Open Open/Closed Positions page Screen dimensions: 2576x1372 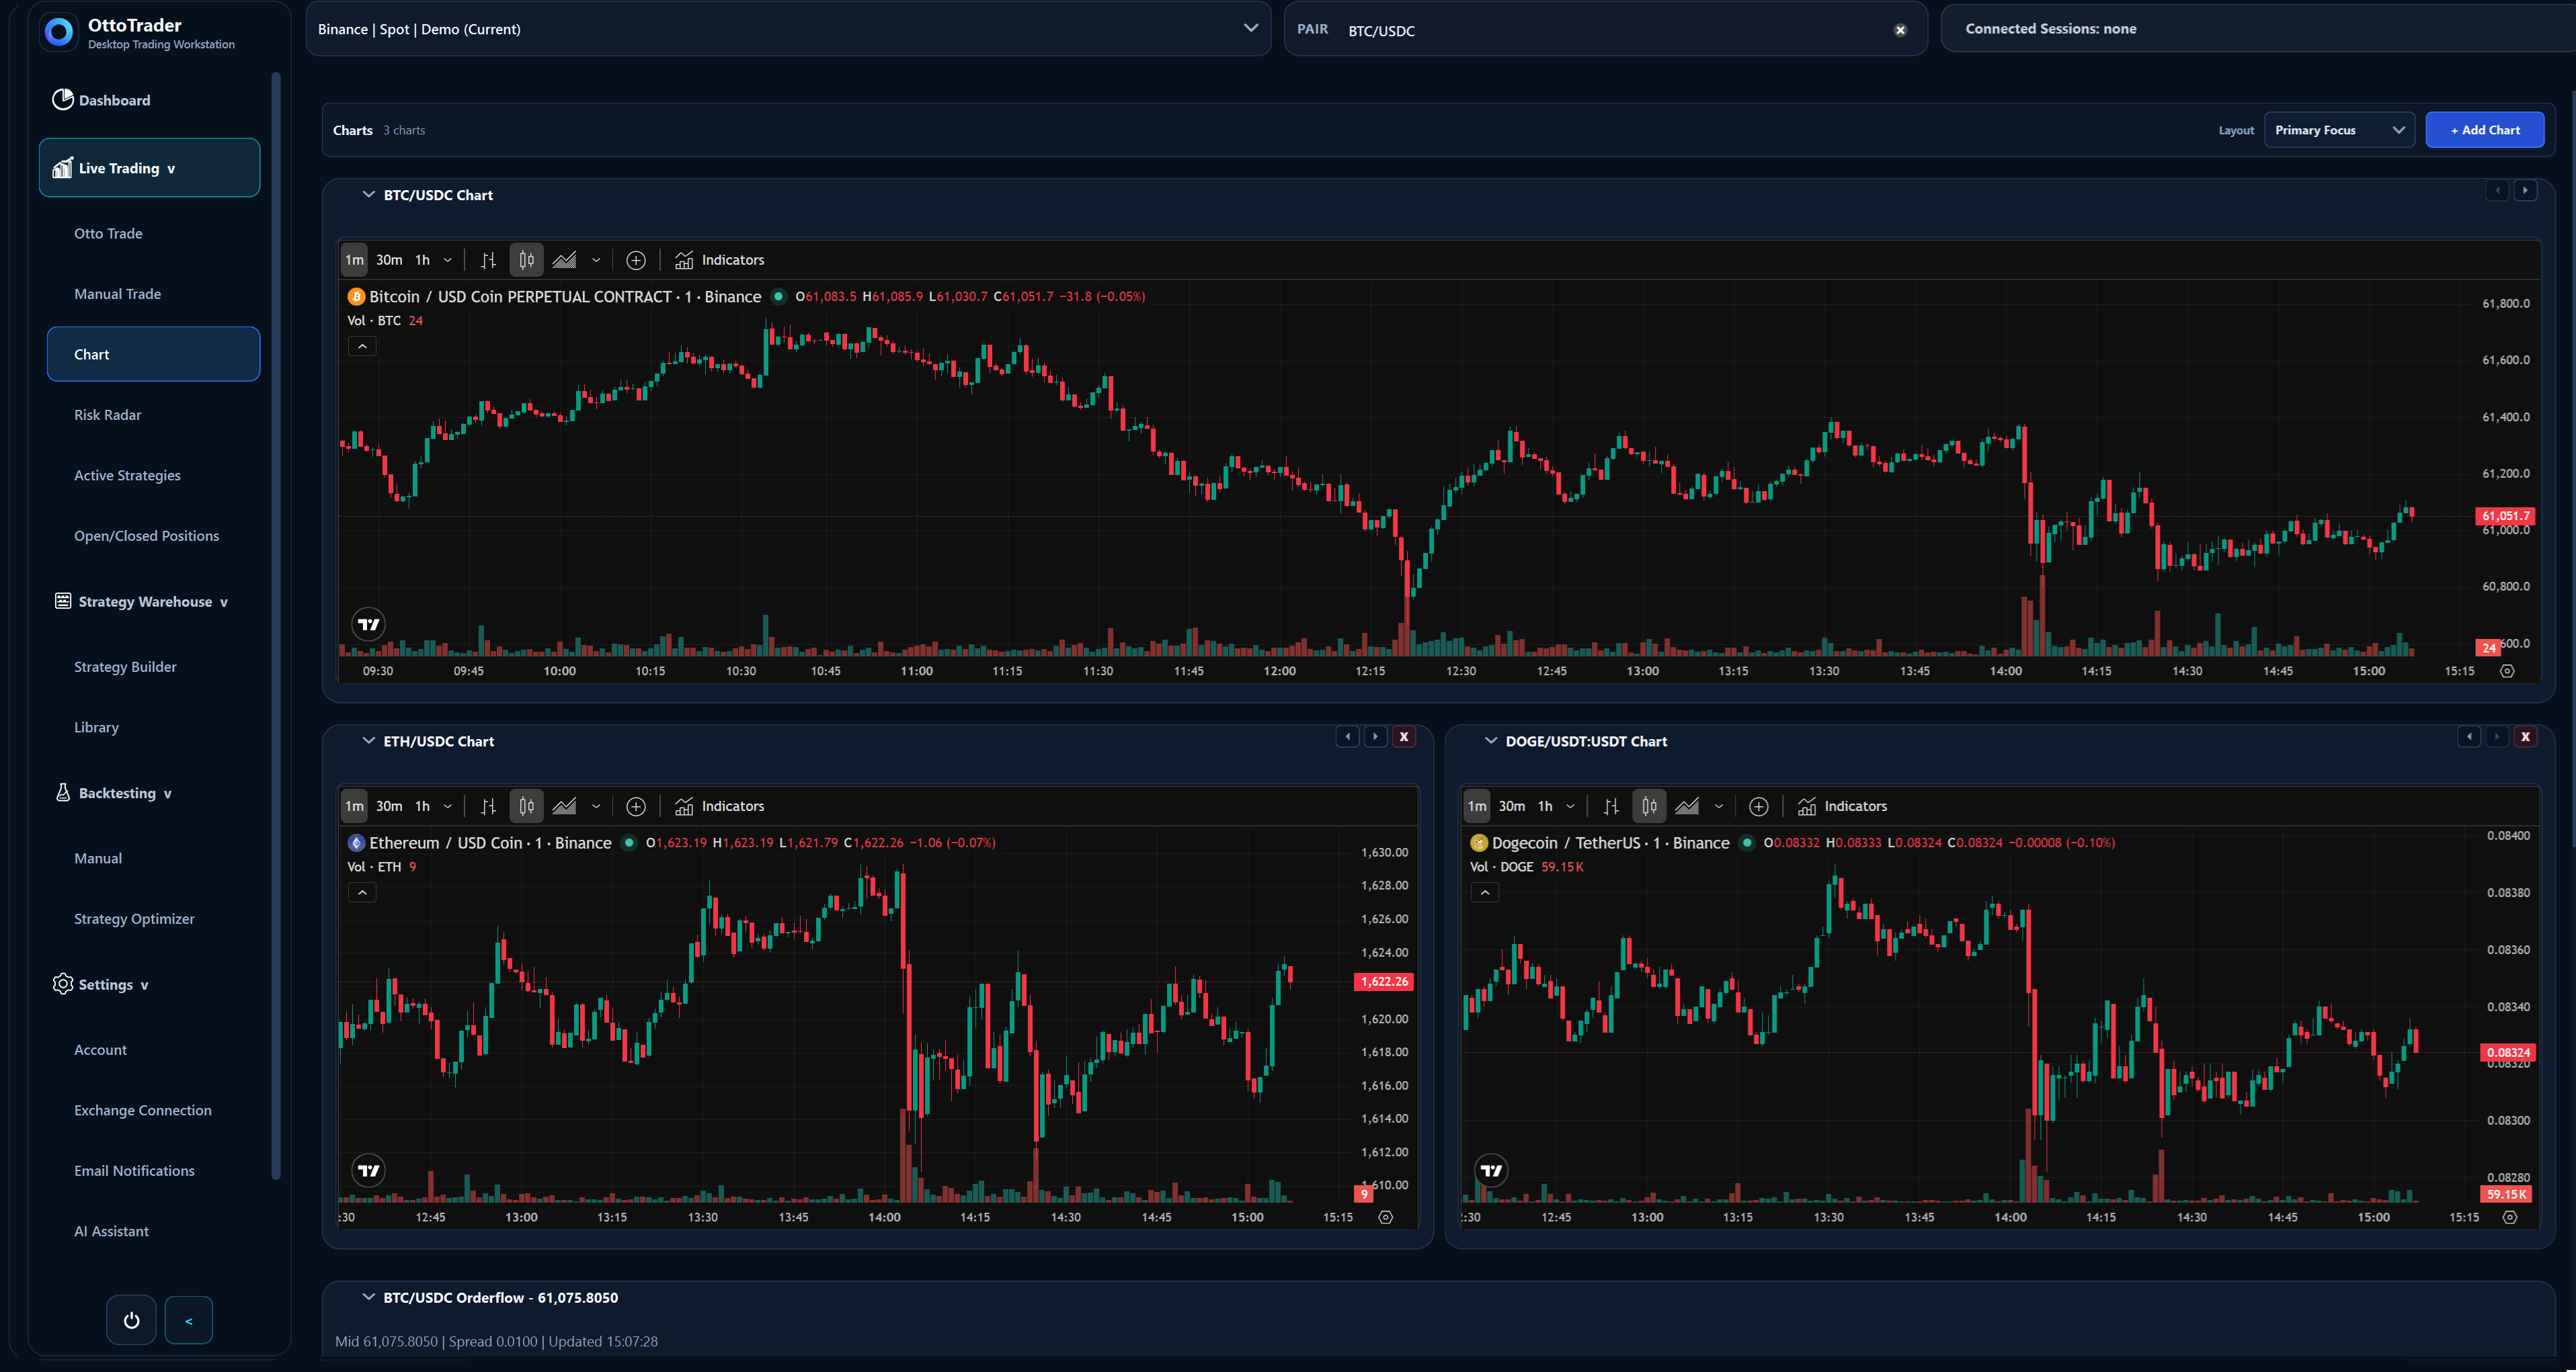tap(146, 535)
